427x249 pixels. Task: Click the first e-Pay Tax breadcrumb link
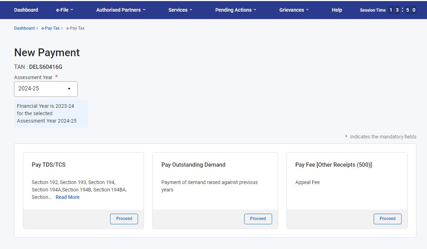point(50,28)
